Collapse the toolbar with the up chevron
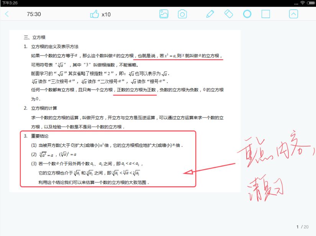316x236 pixels. 293,15
